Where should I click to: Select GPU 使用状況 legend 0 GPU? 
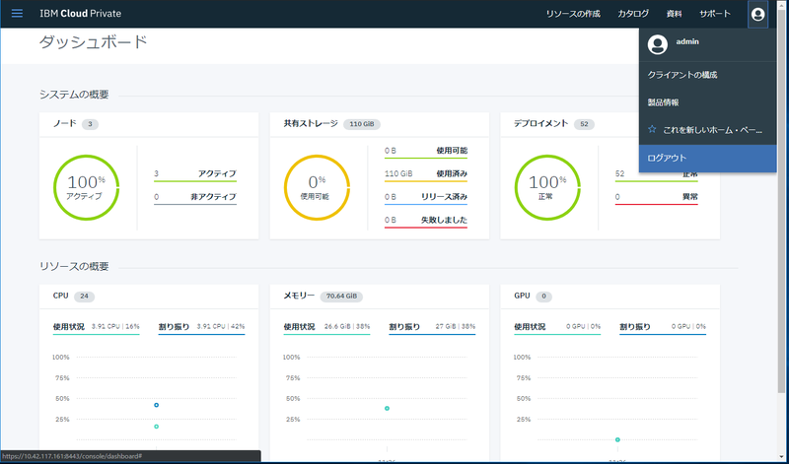point(557,327)
